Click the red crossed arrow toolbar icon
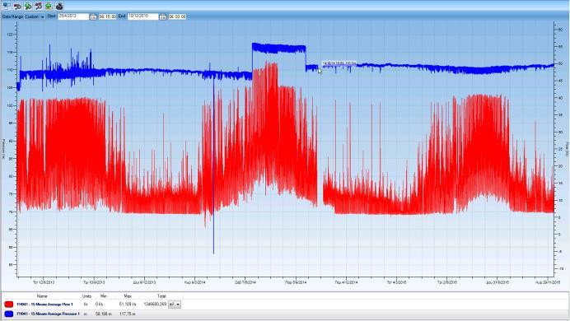 coord(38,6)
